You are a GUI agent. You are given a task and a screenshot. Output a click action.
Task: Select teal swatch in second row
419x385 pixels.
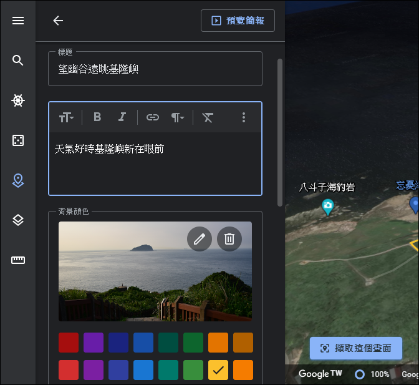point(168,370)
